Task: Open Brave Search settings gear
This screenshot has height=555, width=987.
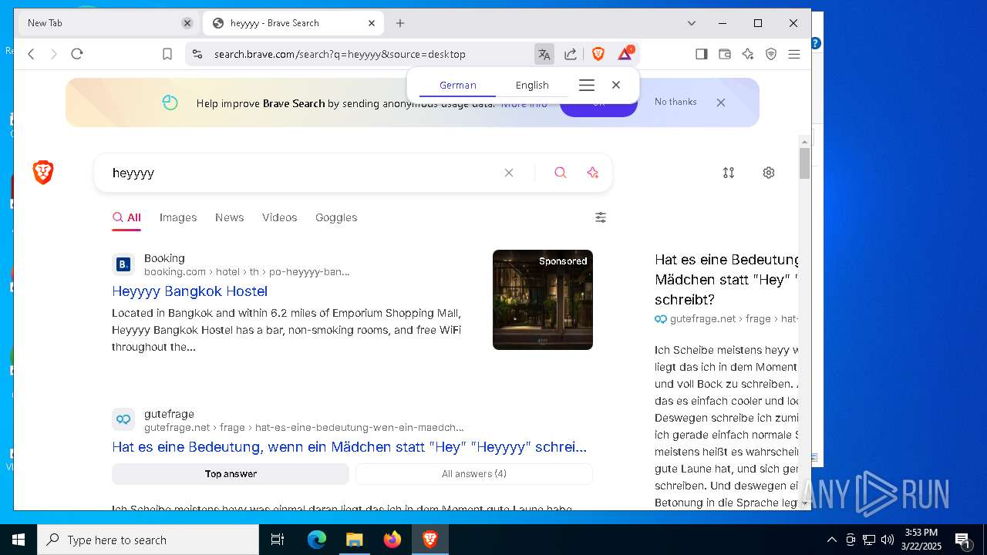Action: [x=769, y=173]
